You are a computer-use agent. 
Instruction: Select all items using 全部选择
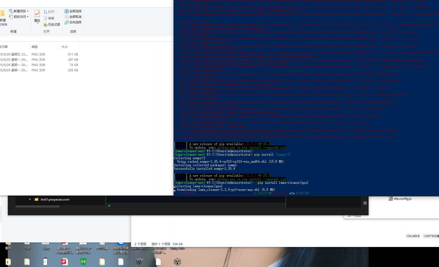point(73,11)
